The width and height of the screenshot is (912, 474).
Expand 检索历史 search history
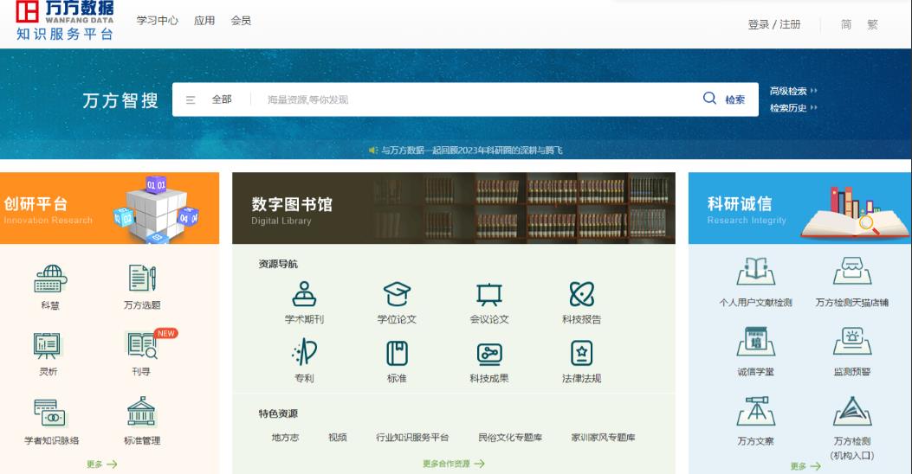[793, 108]
